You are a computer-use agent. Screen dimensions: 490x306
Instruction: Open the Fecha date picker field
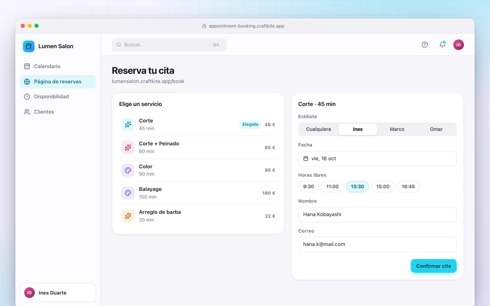coord(377,159)
